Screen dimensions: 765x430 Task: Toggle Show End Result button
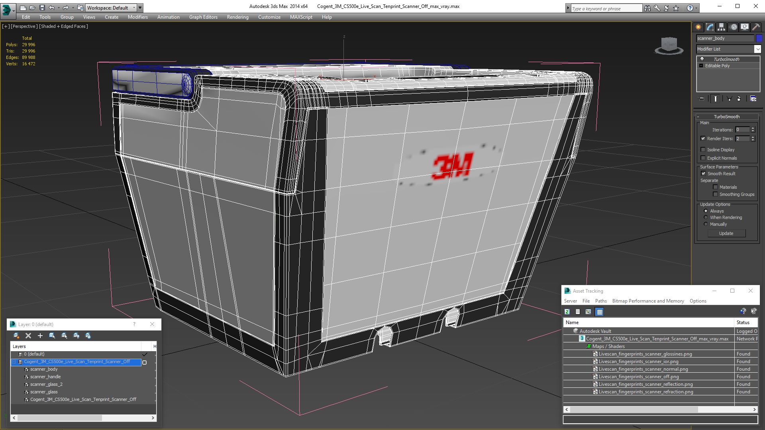pyautogui.click(x=716, y=99)
